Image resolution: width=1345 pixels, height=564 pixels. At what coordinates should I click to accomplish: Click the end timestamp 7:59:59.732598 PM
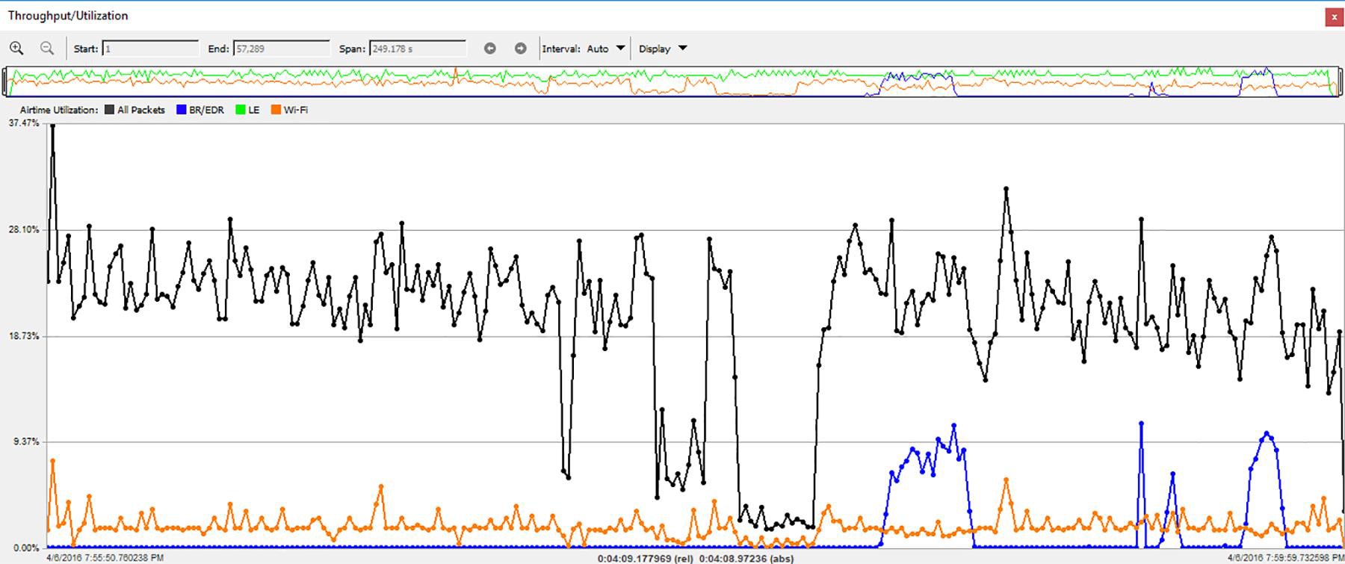coord(1285,558)
